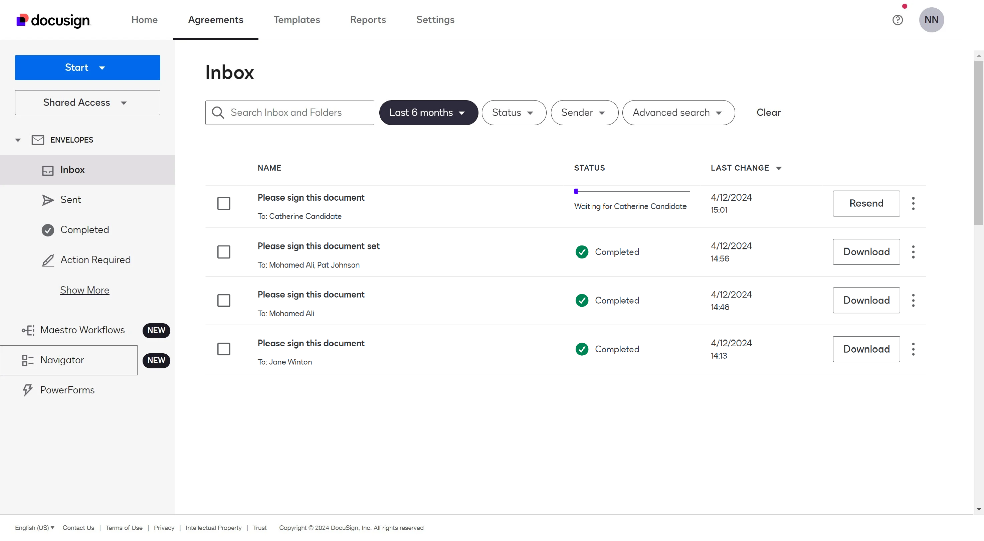Viewport: 984px width, 541px height.
Task: Check the Jane Winton envelope checkbox
Action: (223, 349)
